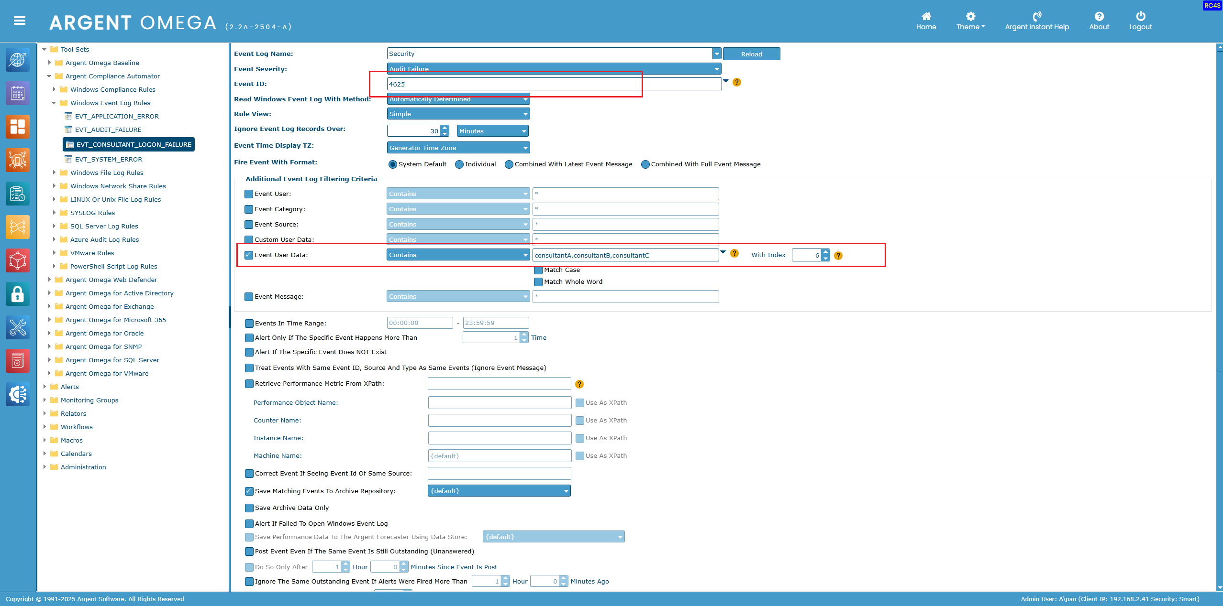Image resolution: width=1223 pixels, height=606 pixels.
Task: Increase the With Index stepper value
Action: [825, 252]
